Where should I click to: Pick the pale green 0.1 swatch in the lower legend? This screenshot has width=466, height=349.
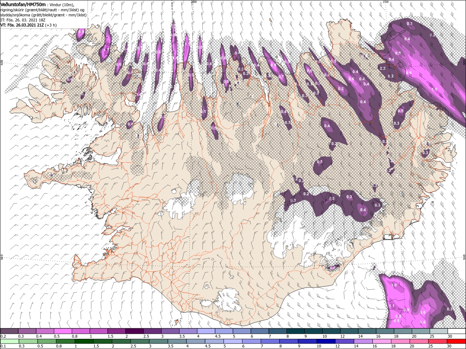[9, 341]
